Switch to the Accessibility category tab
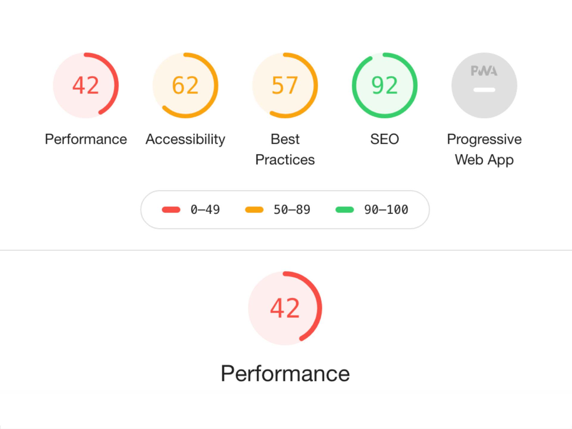The image size is (572, 429). coord(185,139)
